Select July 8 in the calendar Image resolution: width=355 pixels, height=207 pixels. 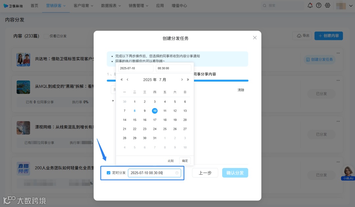(134, 111)
